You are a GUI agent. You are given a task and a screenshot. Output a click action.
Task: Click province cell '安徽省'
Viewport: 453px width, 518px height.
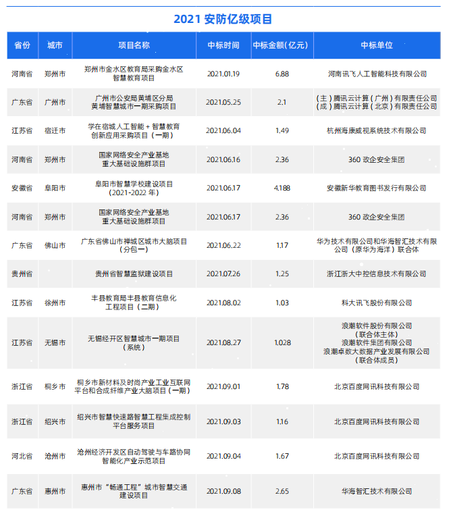click(x=22, y=188)
